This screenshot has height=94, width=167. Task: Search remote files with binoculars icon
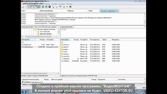click(70, 7)
